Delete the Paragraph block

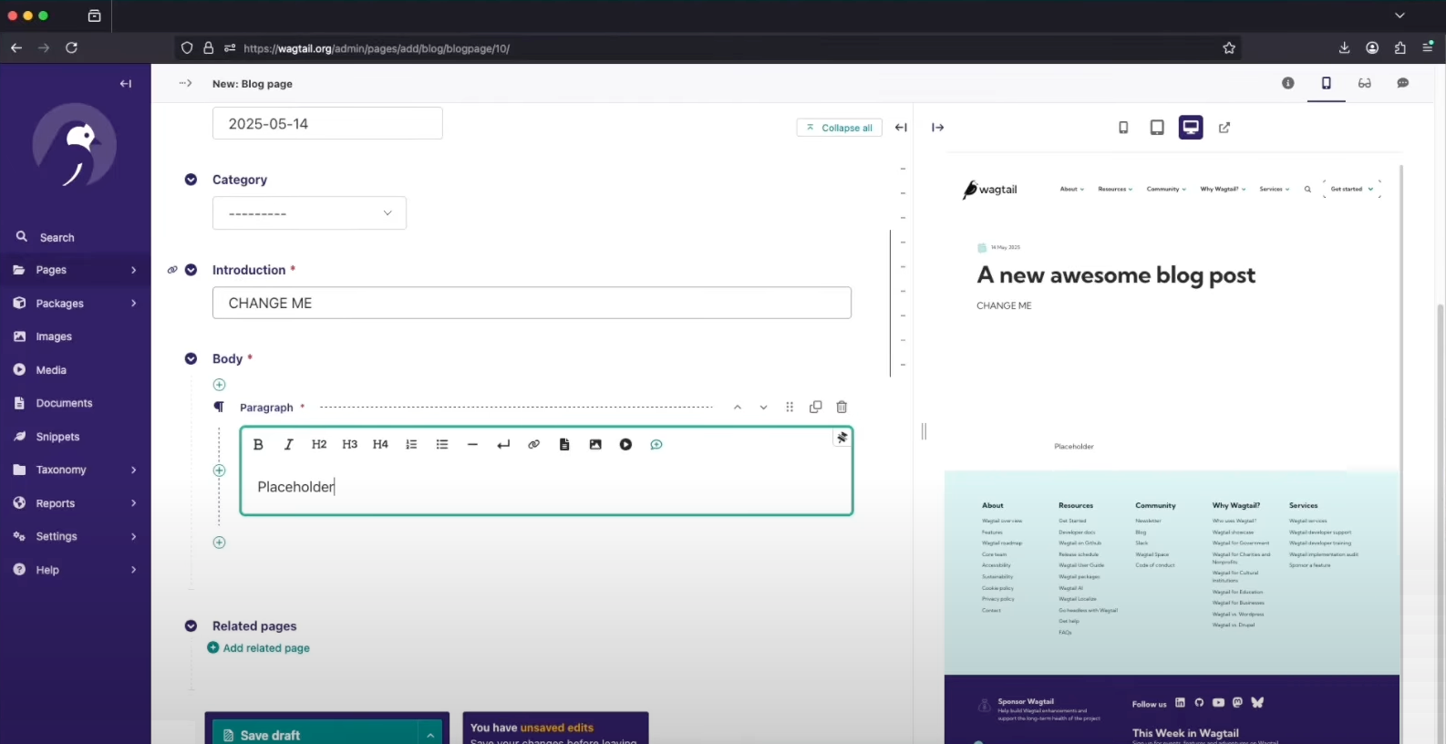[842, 408]
